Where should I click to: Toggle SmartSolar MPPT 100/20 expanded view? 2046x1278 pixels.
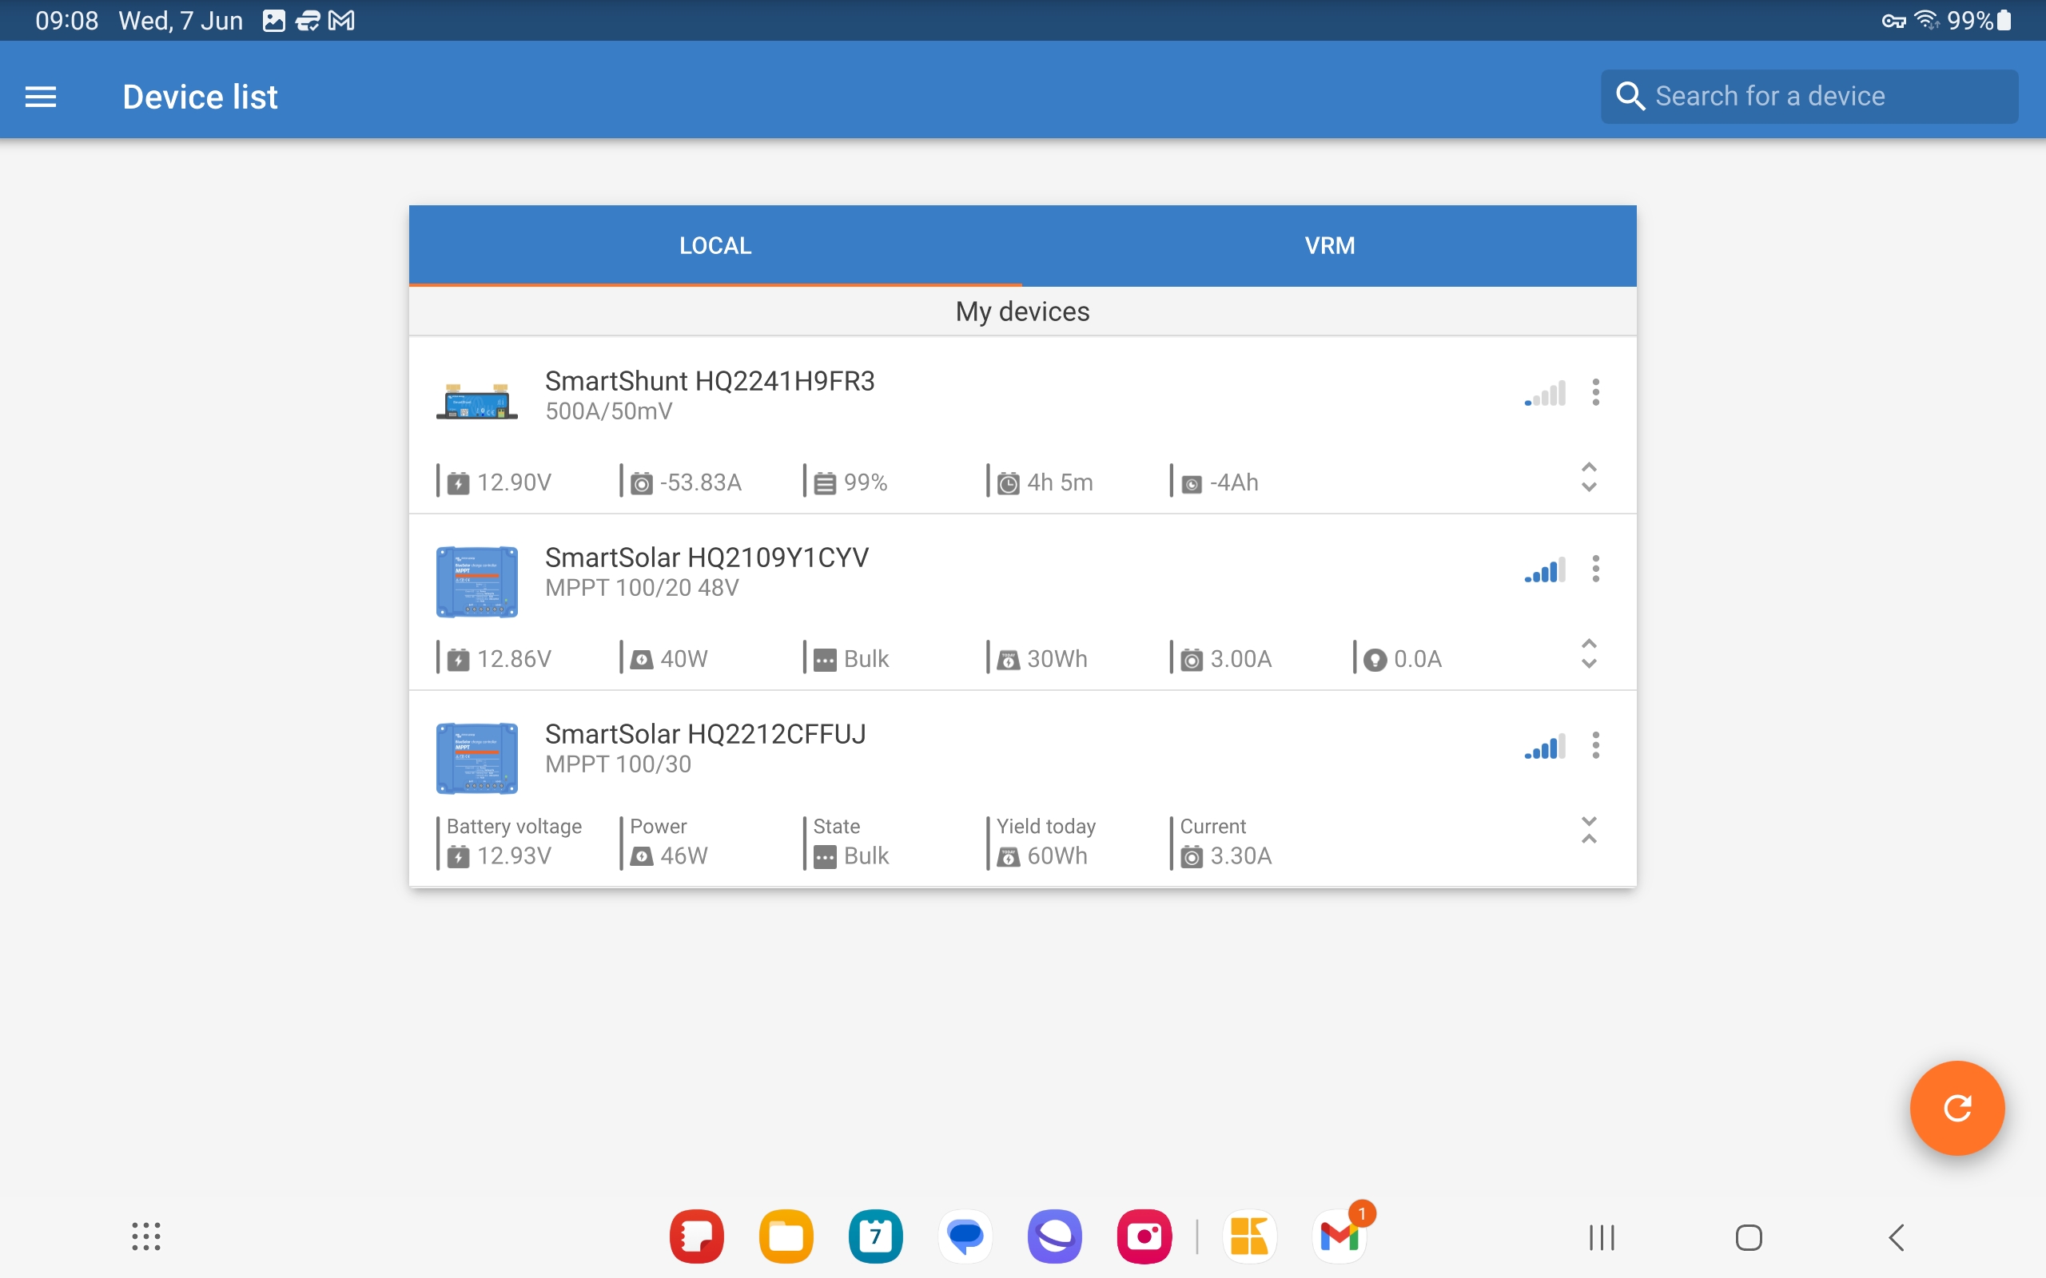tap(1590, 658)
